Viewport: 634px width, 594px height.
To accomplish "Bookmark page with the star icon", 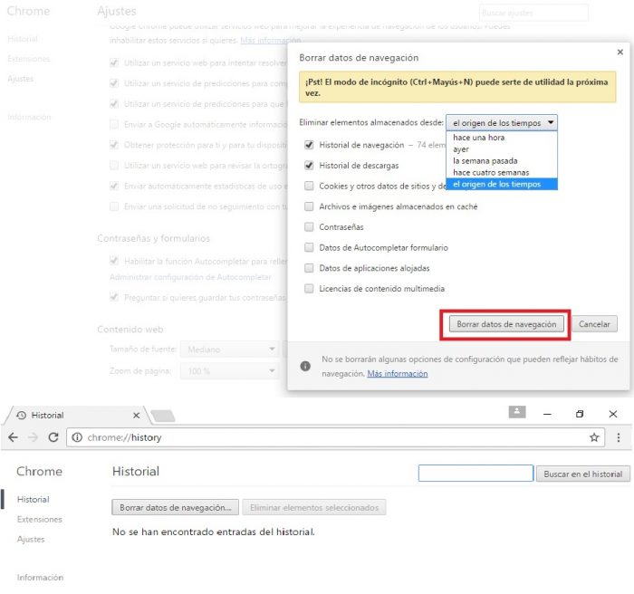I will 594,437.
